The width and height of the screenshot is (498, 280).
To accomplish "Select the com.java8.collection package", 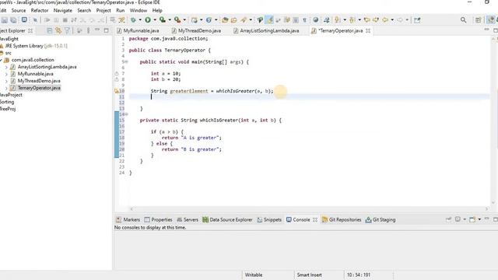I will (x=33, y=60).
